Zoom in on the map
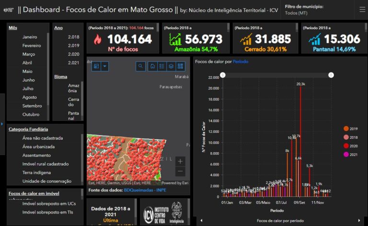This screenshot has height=226, width=368. 180,161
